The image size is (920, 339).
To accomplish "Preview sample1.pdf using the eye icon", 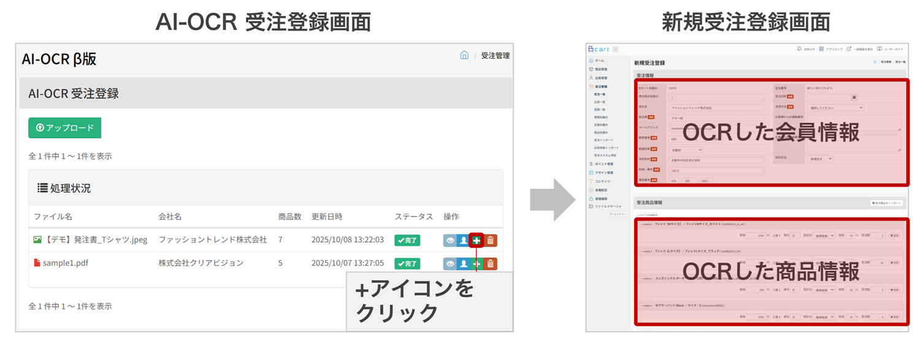I will (x=450, y=264).
